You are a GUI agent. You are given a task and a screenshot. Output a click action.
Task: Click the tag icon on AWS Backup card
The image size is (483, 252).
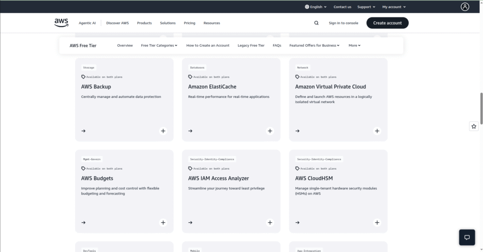[x=83, y=77]
